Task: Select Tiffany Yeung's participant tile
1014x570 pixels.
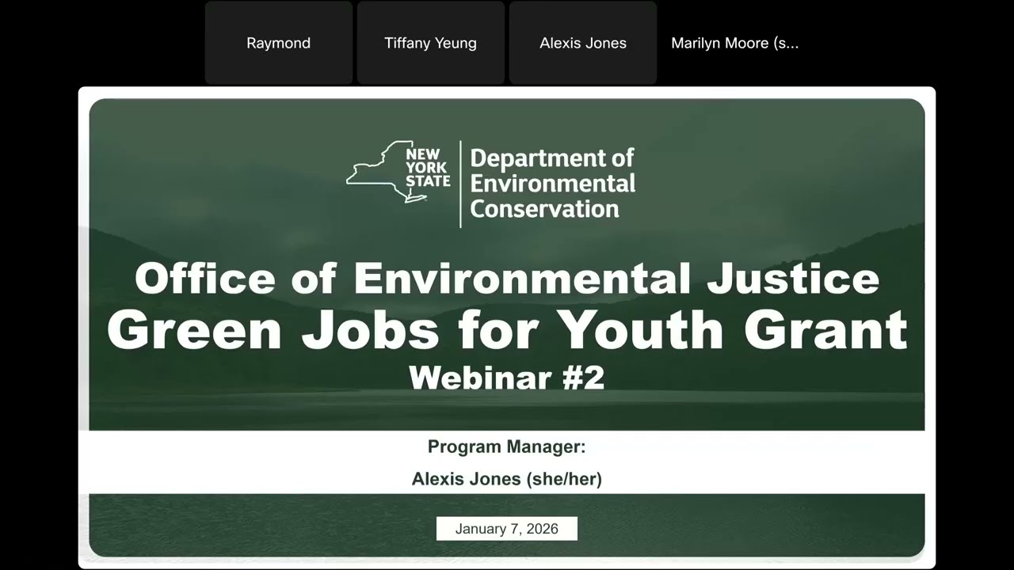Action: point(430,43)
